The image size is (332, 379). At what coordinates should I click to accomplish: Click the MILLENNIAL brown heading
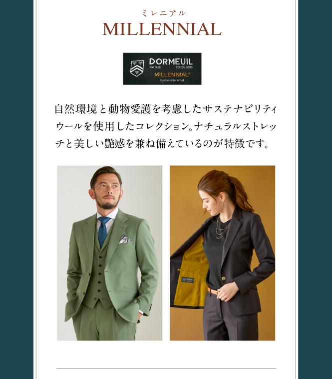pos(162,29)
